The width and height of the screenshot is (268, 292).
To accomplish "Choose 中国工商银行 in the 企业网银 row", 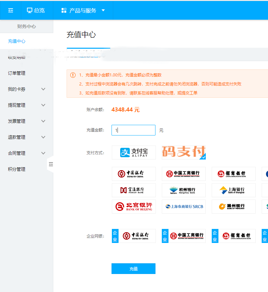I will pyautogui.click(x=184, y=236).
